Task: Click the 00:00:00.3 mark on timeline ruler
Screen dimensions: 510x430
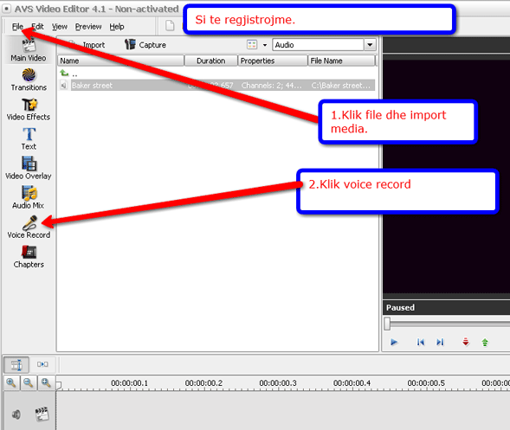Action: [278, 383]
